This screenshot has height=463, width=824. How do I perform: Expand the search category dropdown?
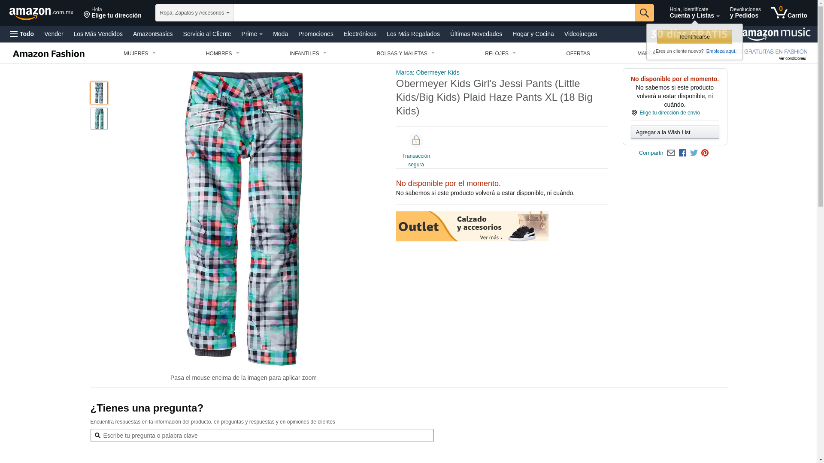[x=194, y=13]
